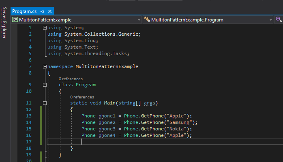Show references above class Program
Image resolution: width=283 pixels, height=162 pixels.
(71, 79)
